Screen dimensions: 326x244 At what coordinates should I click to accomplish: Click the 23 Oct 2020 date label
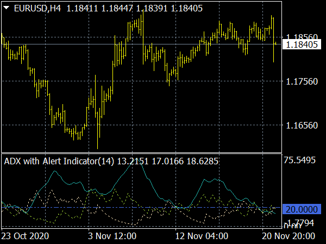[x=25, y=236]
